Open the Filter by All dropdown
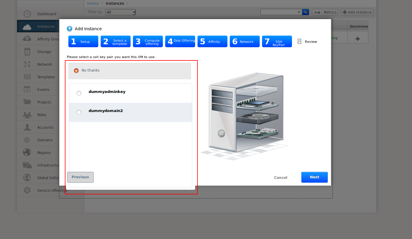 coord(121,12)
